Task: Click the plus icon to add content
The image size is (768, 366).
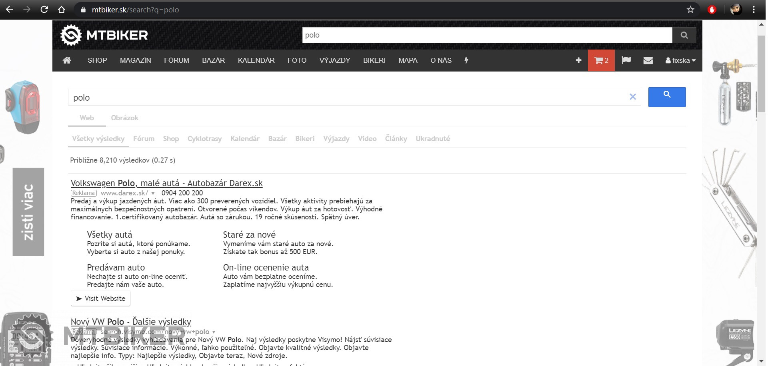Action: tap(578, 60)
